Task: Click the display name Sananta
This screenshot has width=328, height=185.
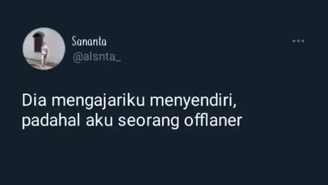Action: pos(89,41)
